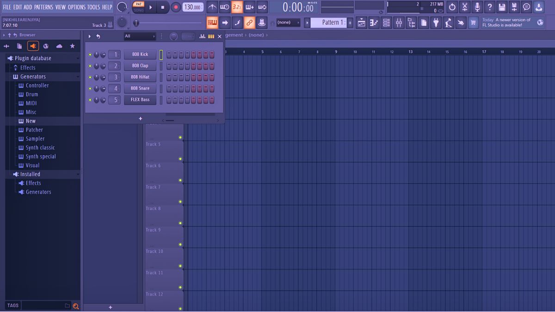Open channel rack graph editor icon
This screenshot has width=555, height=312.
(x=203, y=36)
